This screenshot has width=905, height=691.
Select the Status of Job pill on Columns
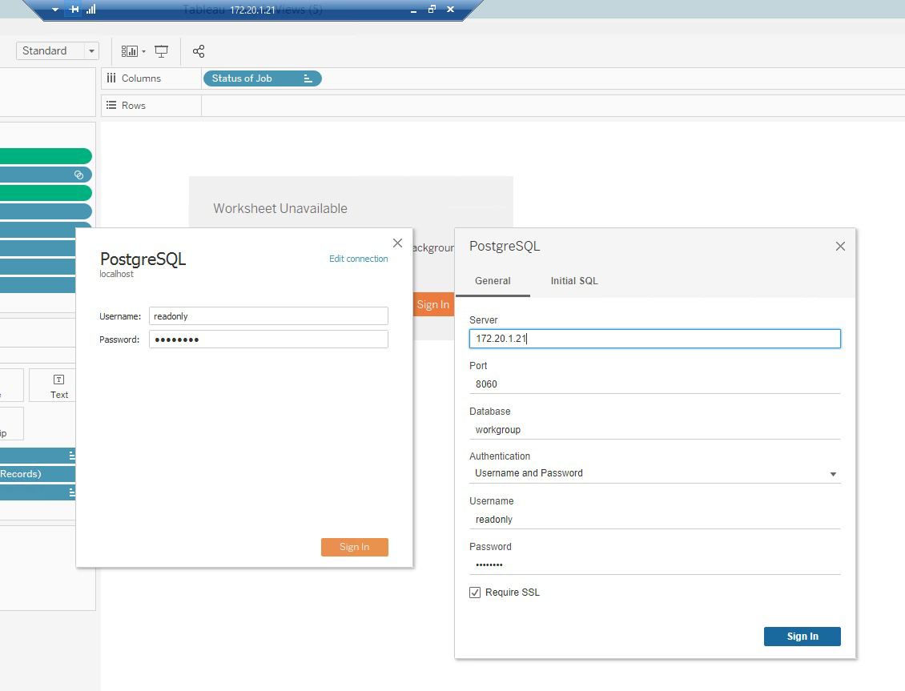click(x=262, y=78)
